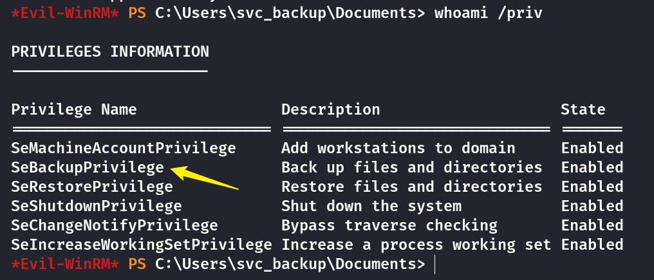Screen dimensions: 654x280
Task: Click the State column header
Action: [x=583, y=109]
